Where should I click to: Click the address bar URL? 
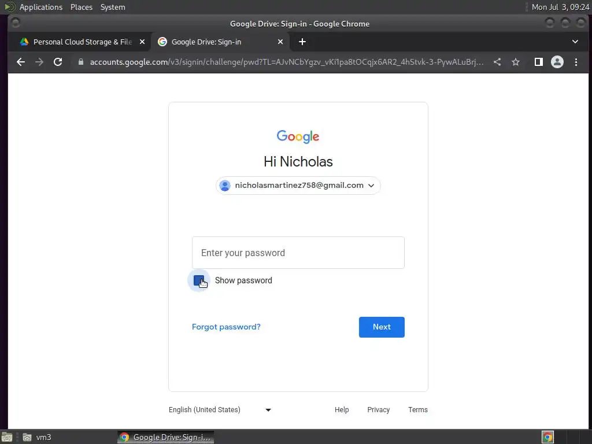pos(287,62)
